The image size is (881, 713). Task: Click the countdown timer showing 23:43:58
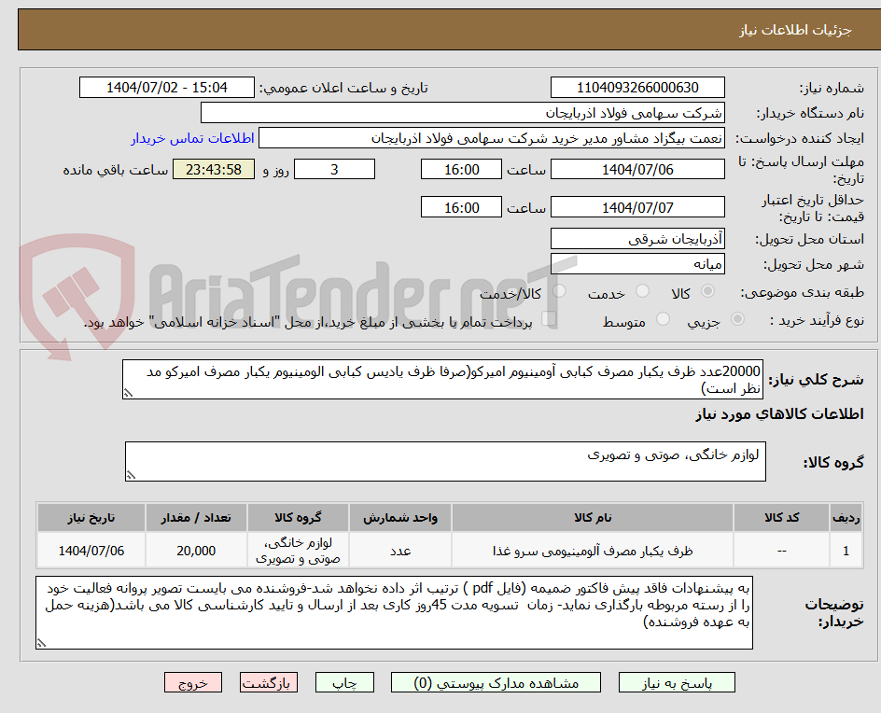click(x=213, y=170)
